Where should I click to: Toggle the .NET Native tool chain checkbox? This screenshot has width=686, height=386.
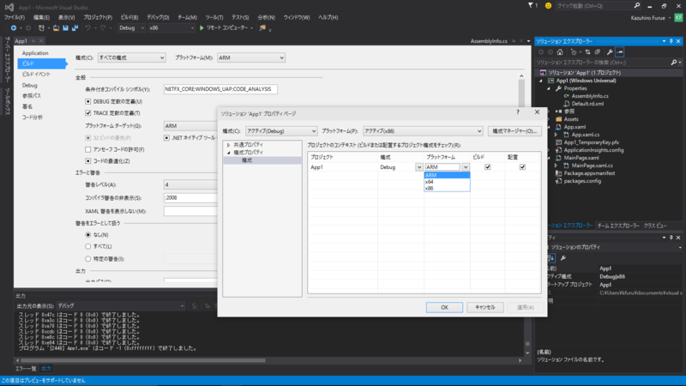point(166,138)
